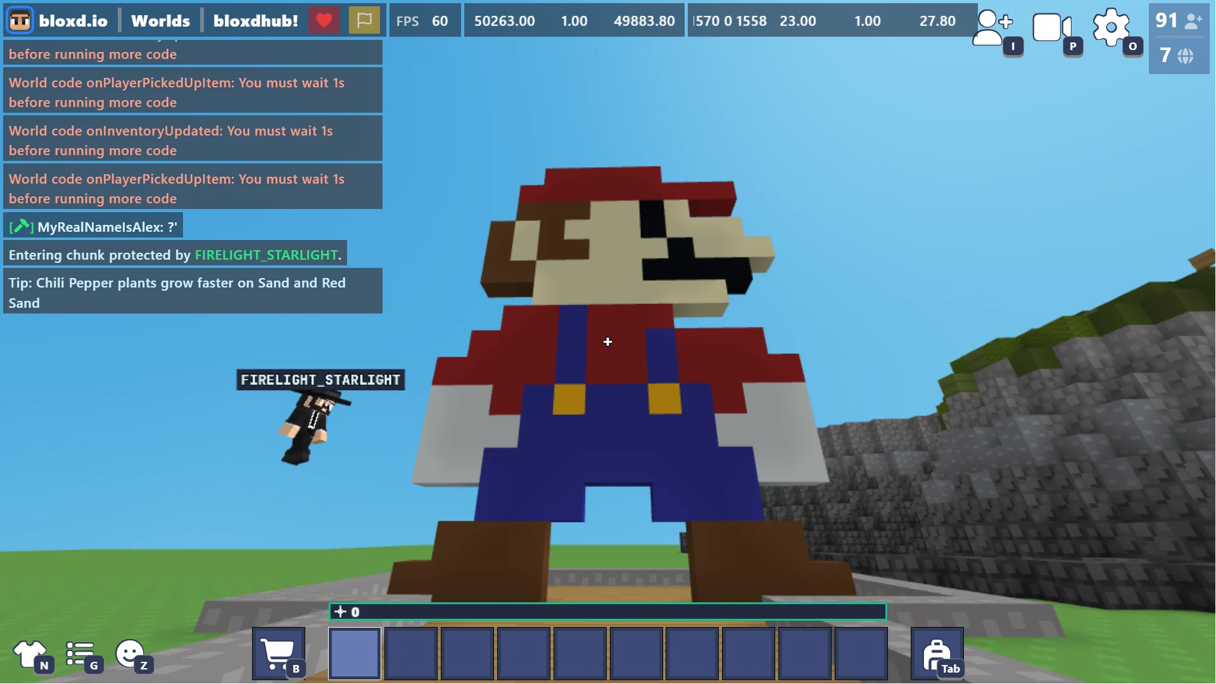Open the backpack inventory Tab icon
The height and width of the screenshot is (684, 1216).
(x=937, y=654)
